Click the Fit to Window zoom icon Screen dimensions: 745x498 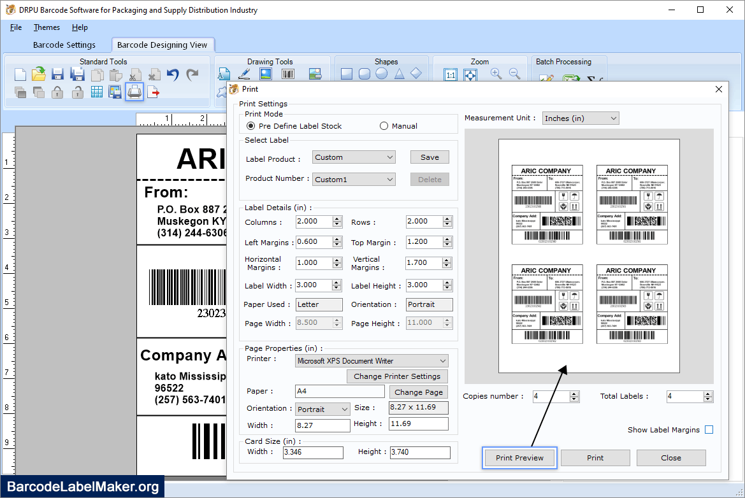coord(470,75)
